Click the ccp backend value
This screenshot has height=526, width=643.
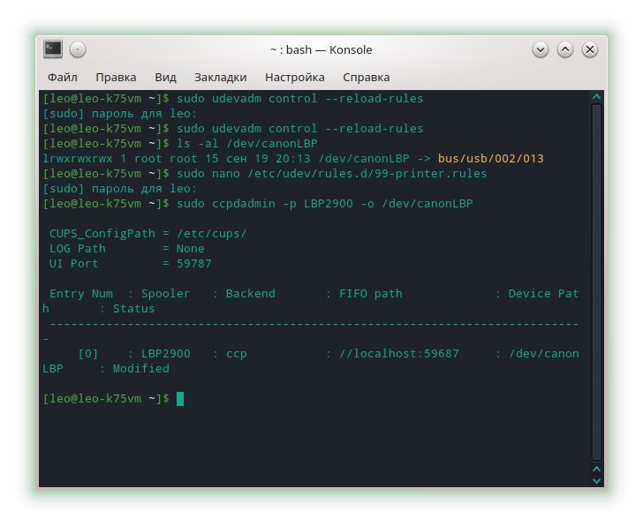pyautogui.click(x=236, y=354)
